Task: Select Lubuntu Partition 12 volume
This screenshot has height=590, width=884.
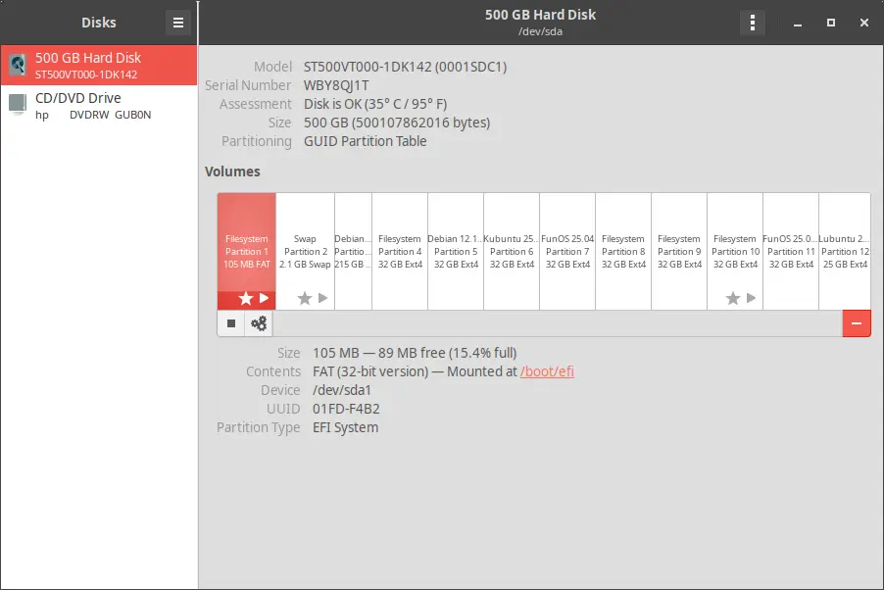Action: point(845,251)
